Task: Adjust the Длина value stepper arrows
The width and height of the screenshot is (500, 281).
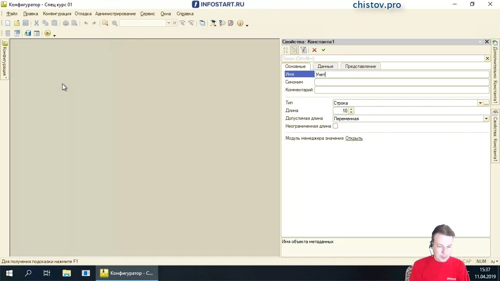Action: point(351,111)
